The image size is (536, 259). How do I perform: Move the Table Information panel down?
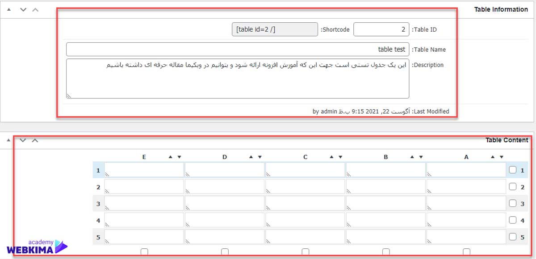click(x=23, y=9)
